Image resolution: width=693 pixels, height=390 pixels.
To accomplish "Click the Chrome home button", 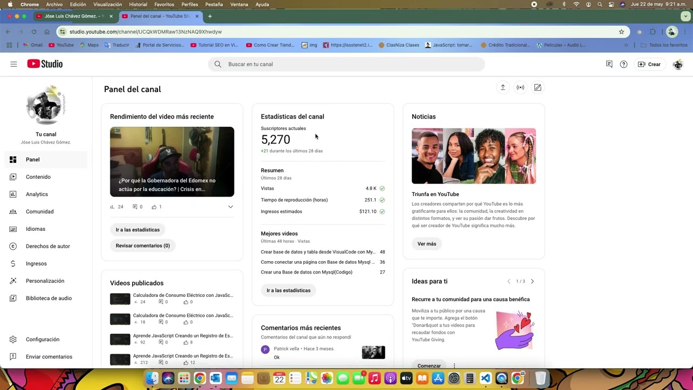I will click(x=47, y=32).
